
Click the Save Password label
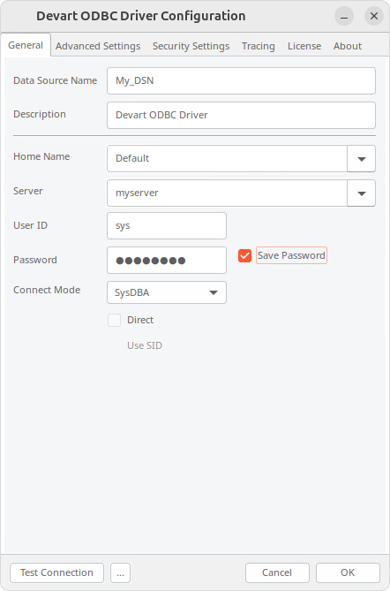[x=291, y=255]
